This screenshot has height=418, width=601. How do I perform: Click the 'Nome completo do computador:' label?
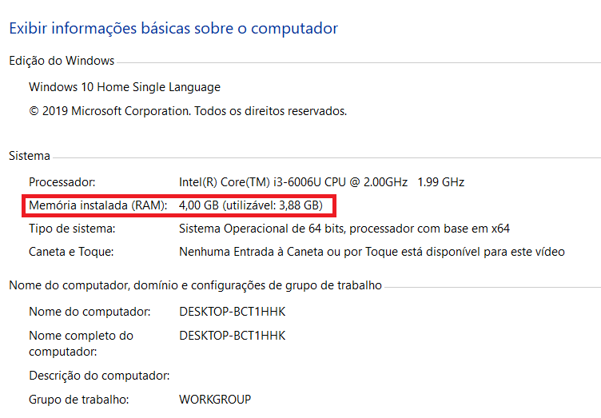pos(82,344)
